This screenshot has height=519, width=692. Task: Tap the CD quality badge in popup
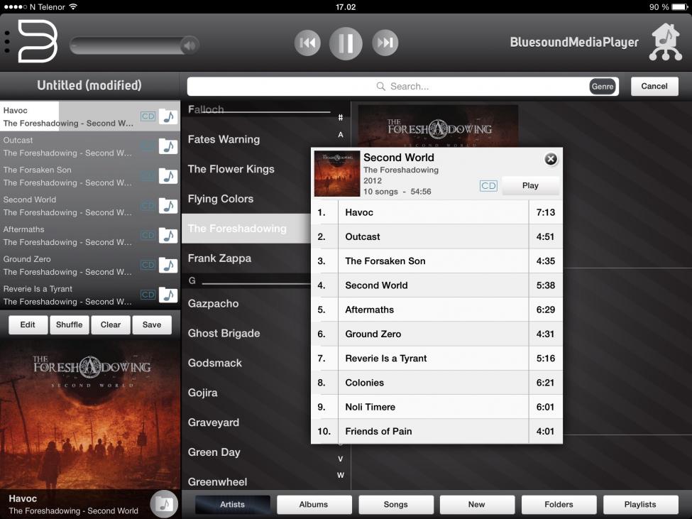[488, 186]
